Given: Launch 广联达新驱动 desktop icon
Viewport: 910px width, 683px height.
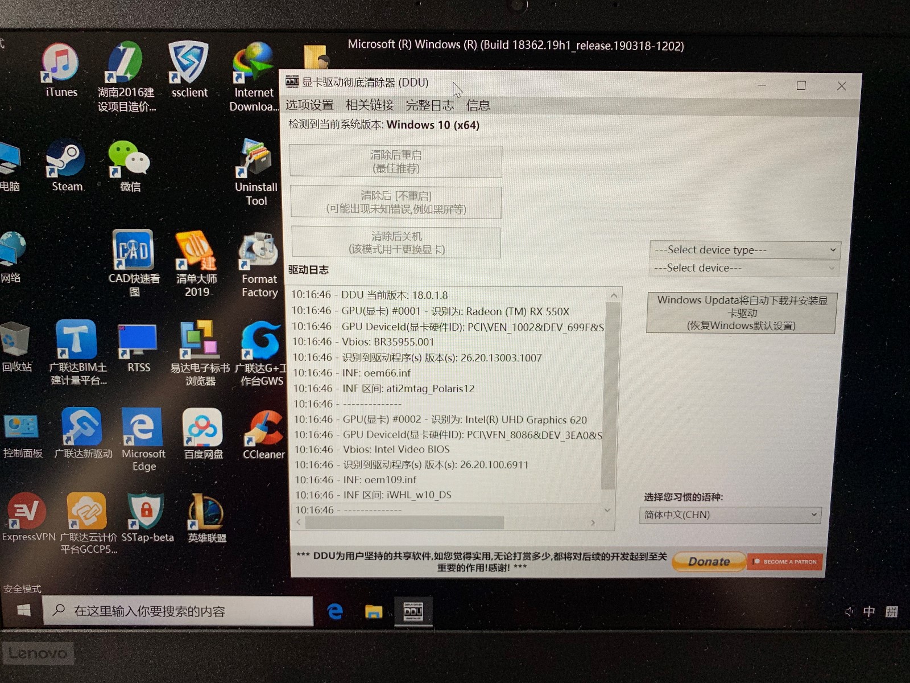Looking at the screenshot, I should tap(82, 434).
